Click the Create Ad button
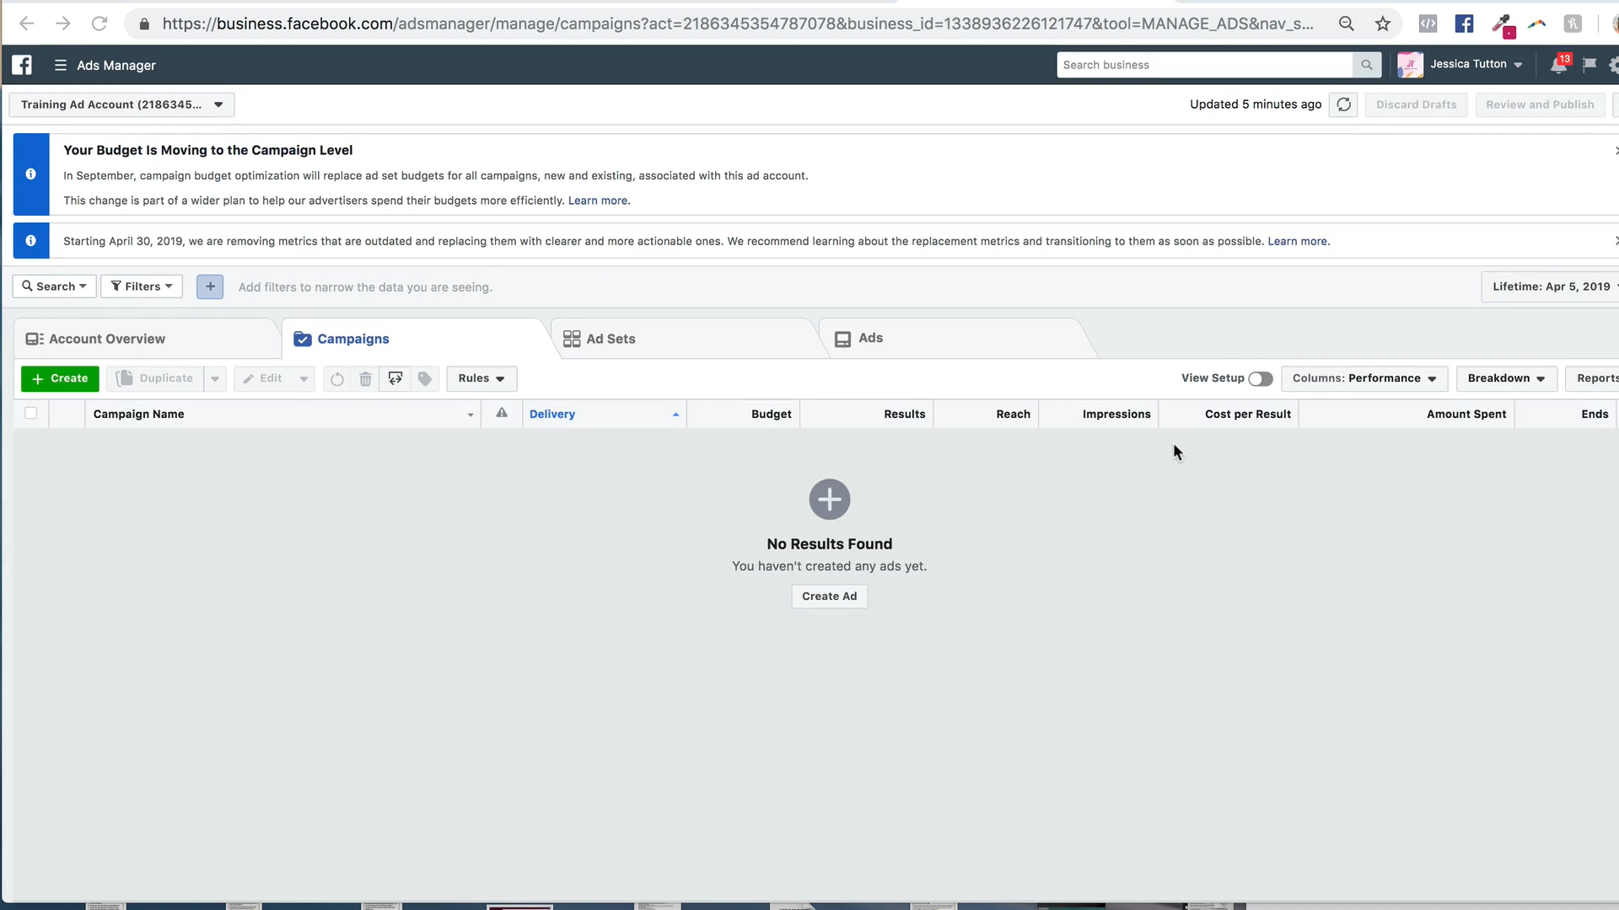 pyautogui.click(x=830, y=597)
